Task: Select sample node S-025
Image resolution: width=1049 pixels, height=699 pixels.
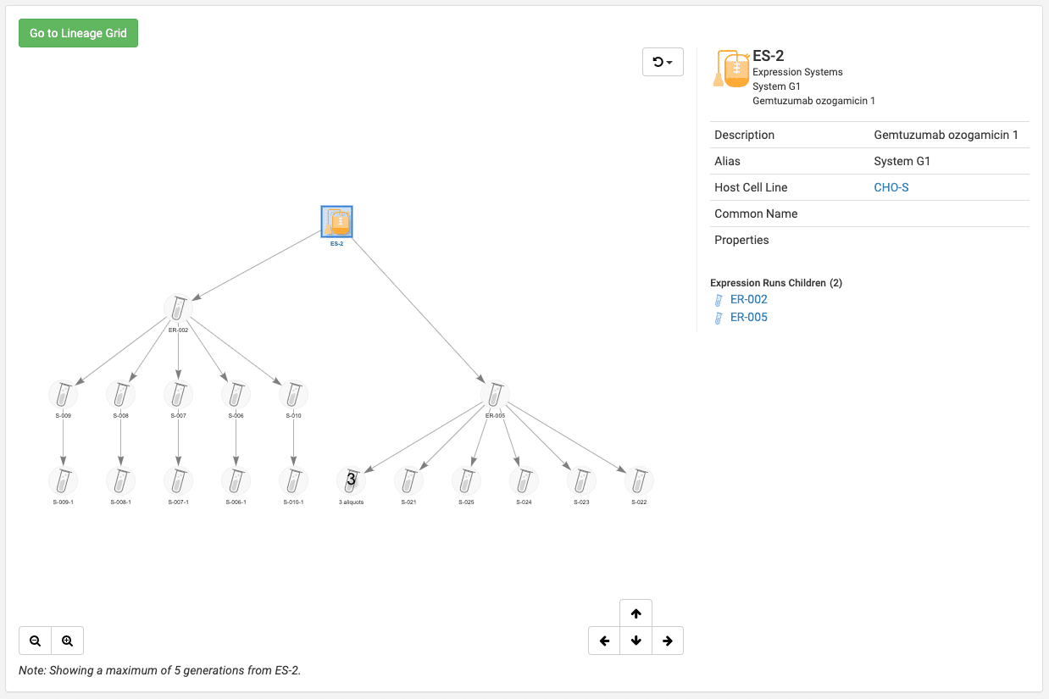Action: click(x=466, y=481)
